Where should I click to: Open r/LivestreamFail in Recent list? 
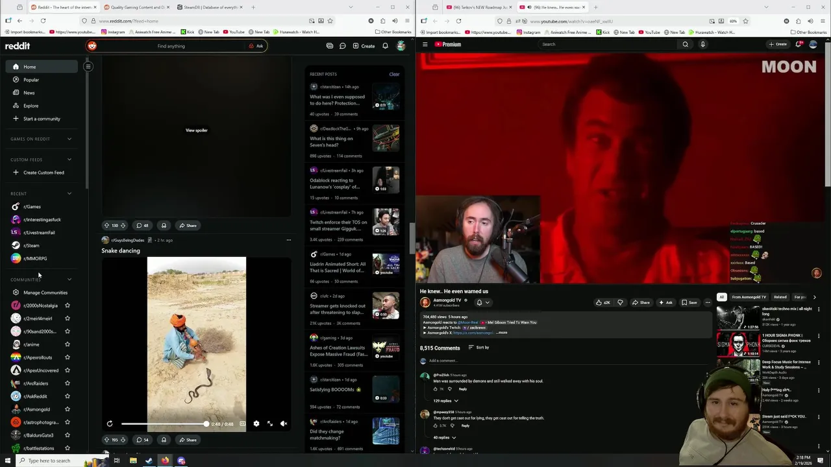pyautogui.click(x=39, y=232)
